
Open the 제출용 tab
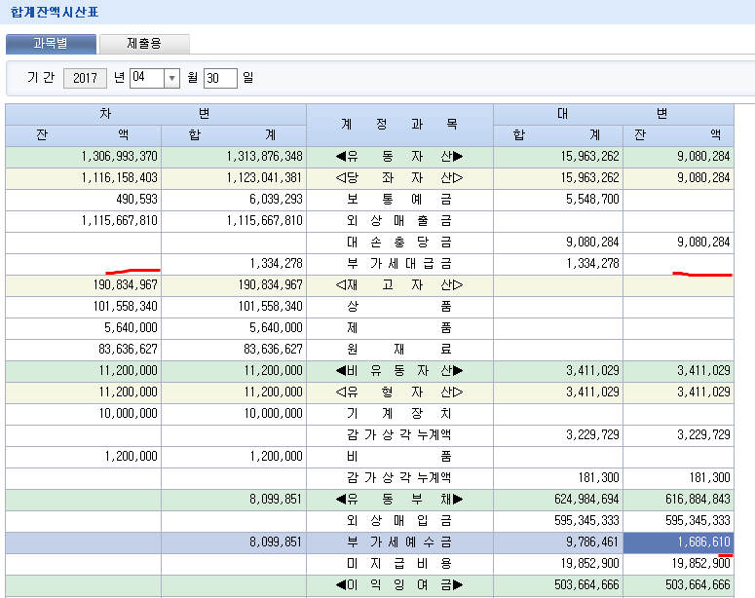click(144, 44)
